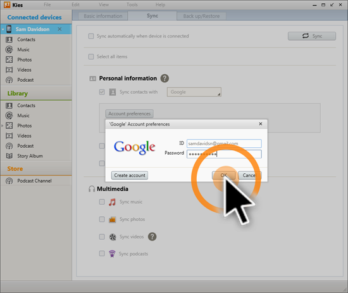Select the Sam Davidson phone icon
The width and height of the screenshot is (348, 293).
[9, 29]
